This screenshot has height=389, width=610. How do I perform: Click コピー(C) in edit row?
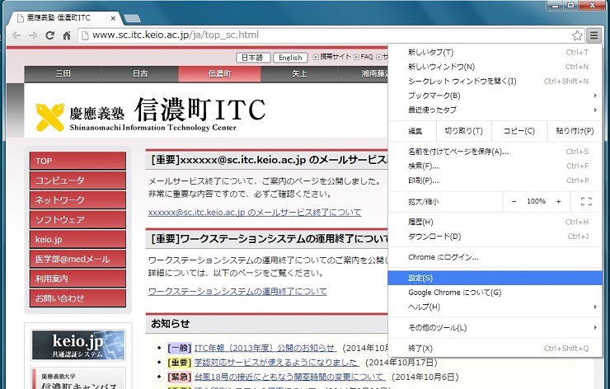(x=519, y=131)
